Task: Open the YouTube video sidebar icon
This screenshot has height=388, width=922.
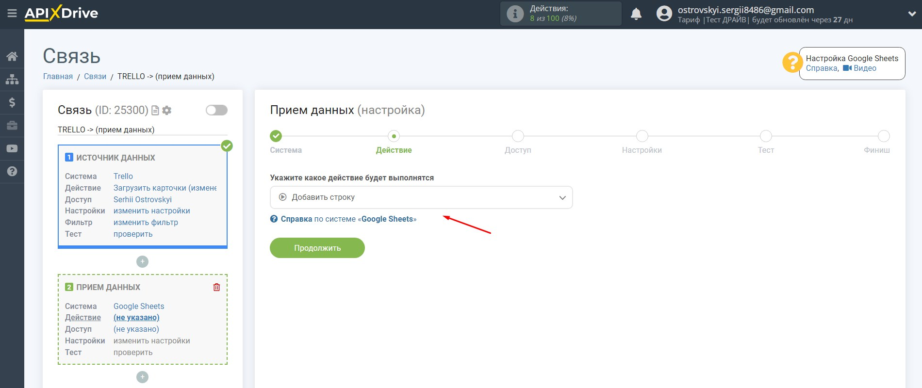Action: [x=12, y=148]
